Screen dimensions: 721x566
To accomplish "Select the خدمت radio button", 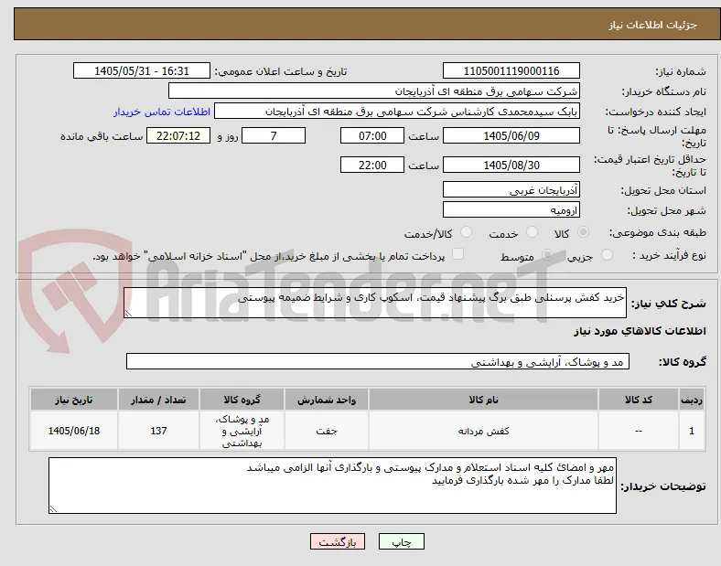I will tap(532, 232).
